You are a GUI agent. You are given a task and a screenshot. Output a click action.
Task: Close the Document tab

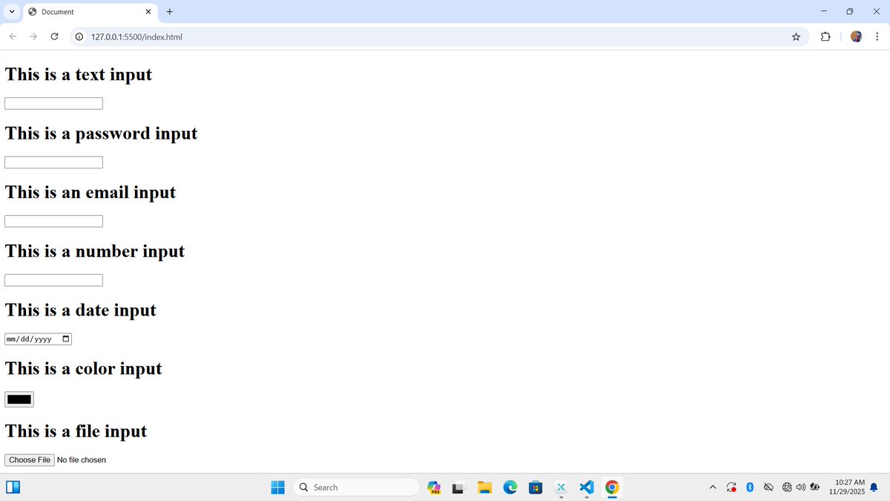click(x=148, y=12)
